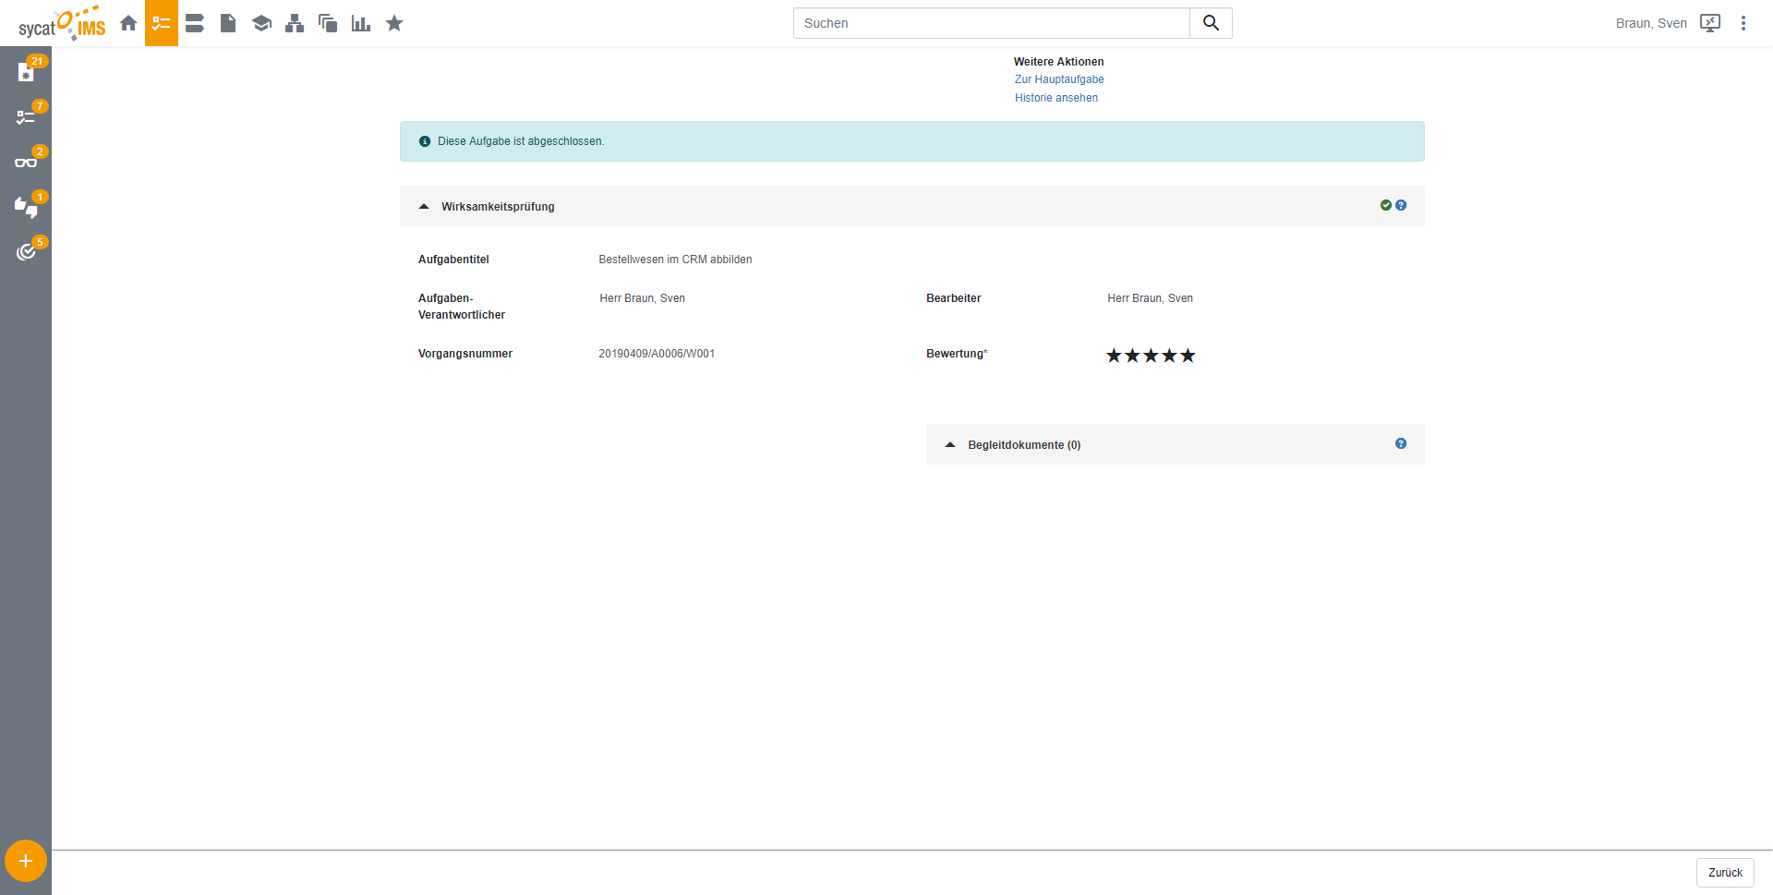Open the organization chart icon
This screenshot has width=1773, height=895.
tap(295, 23)
